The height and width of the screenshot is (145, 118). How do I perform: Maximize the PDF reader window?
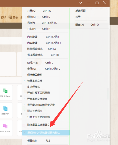(x=97, y=3)
